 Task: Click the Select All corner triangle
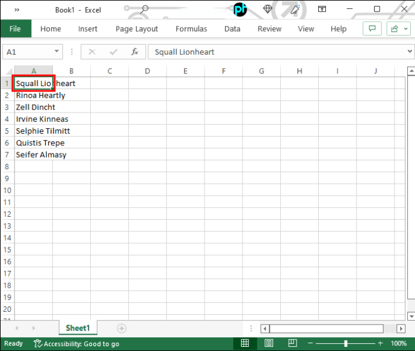tap(9, 71)
